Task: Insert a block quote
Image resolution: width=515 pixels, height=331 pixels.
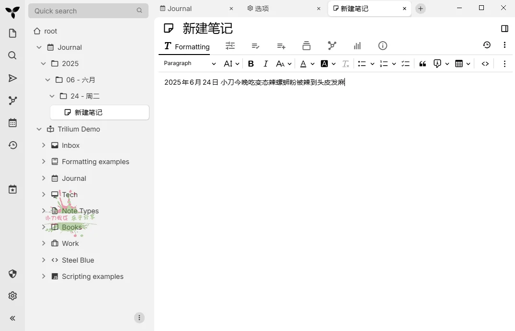Action: click(422, 63)
